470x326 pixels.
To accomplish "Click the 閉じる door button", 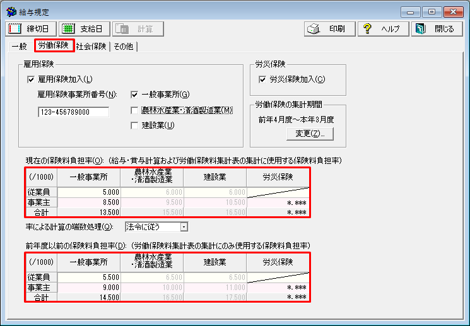I will coord(437,29).
